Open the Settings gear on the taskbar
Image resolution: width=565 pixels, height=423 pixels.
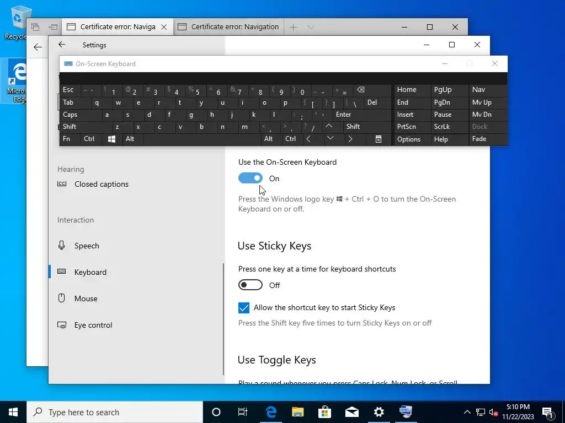pos(379,412)
